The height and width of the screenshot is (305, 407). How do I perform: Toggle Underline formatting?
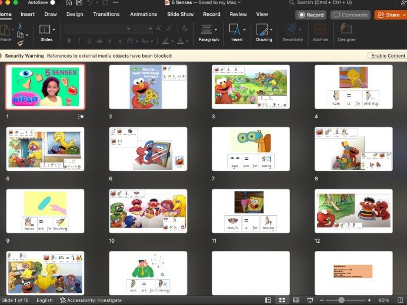(x=89, y=41)
